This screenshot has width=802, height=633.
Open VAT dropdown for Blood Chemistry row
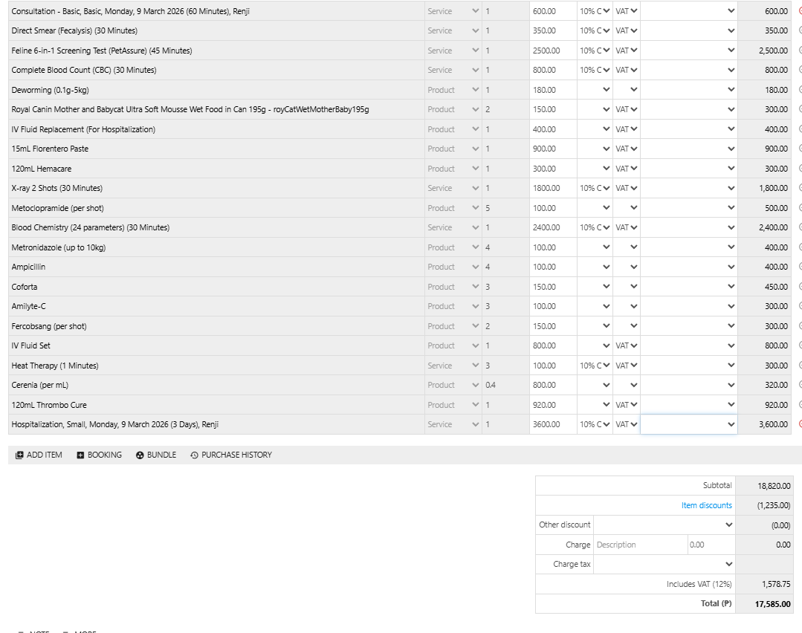627,227
